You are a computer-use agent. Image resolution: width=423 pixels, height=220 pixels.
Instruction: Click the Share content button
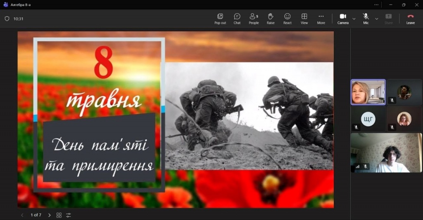point(388,19)
